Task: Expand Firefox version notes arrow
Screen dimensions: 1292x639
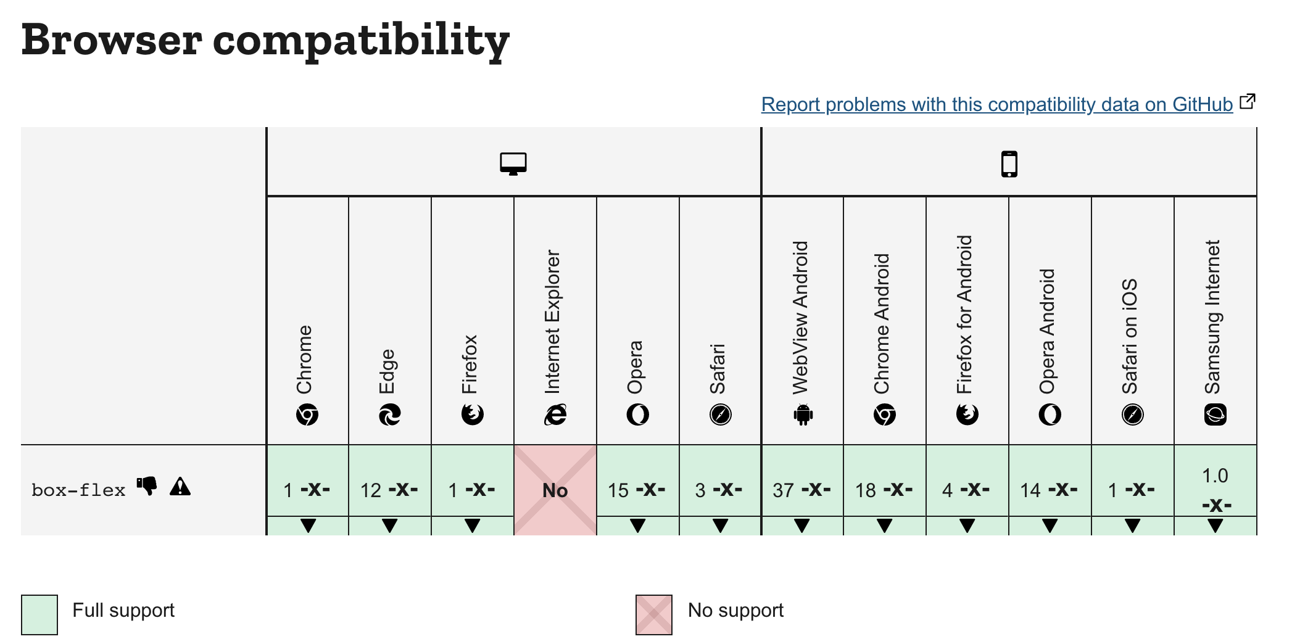Action: point(473,526)
